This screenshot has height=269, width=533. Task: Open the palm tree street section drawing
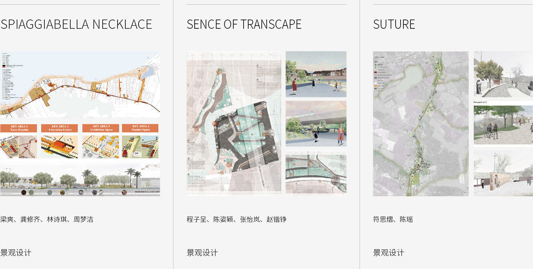[x=80, y=178]
